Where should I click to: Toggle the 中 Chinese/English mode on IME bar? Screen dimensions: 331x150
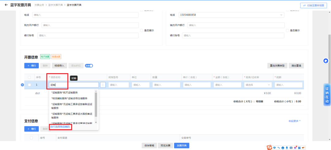point(274,148)
